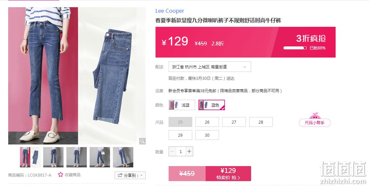
Task: Open the 尺码小帮手 size helper
Action: (315, 123)
